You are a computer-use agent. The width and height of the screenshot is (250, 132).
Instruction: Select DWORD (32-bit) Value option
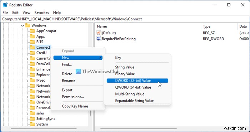pyautogui.click(x=137, y=80)
